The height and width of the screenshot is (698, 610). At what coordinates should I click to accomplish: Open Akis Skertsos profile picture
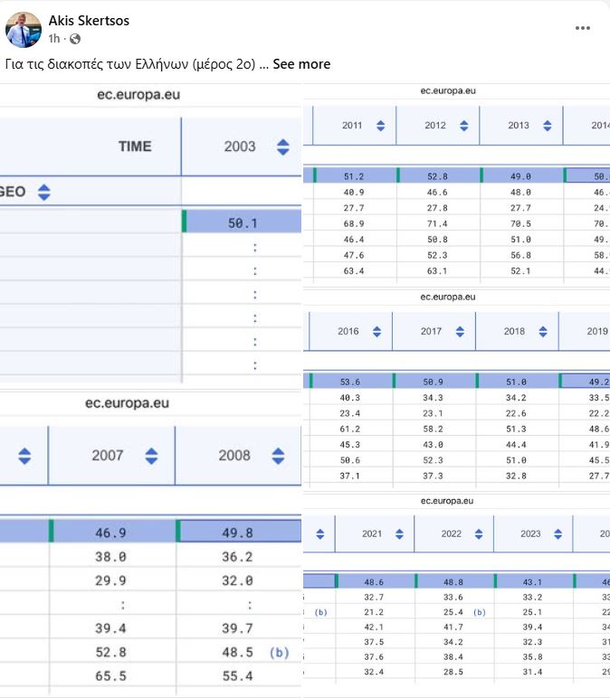[x=24, y=30]
